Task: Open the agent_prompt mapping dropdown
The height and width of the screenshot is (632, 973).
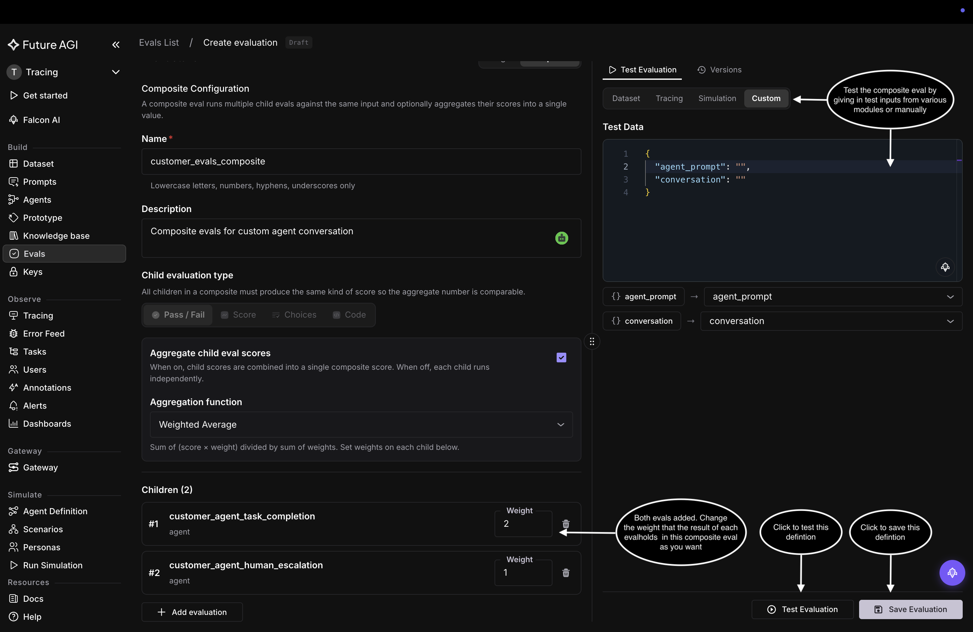Action: (832, 296)
